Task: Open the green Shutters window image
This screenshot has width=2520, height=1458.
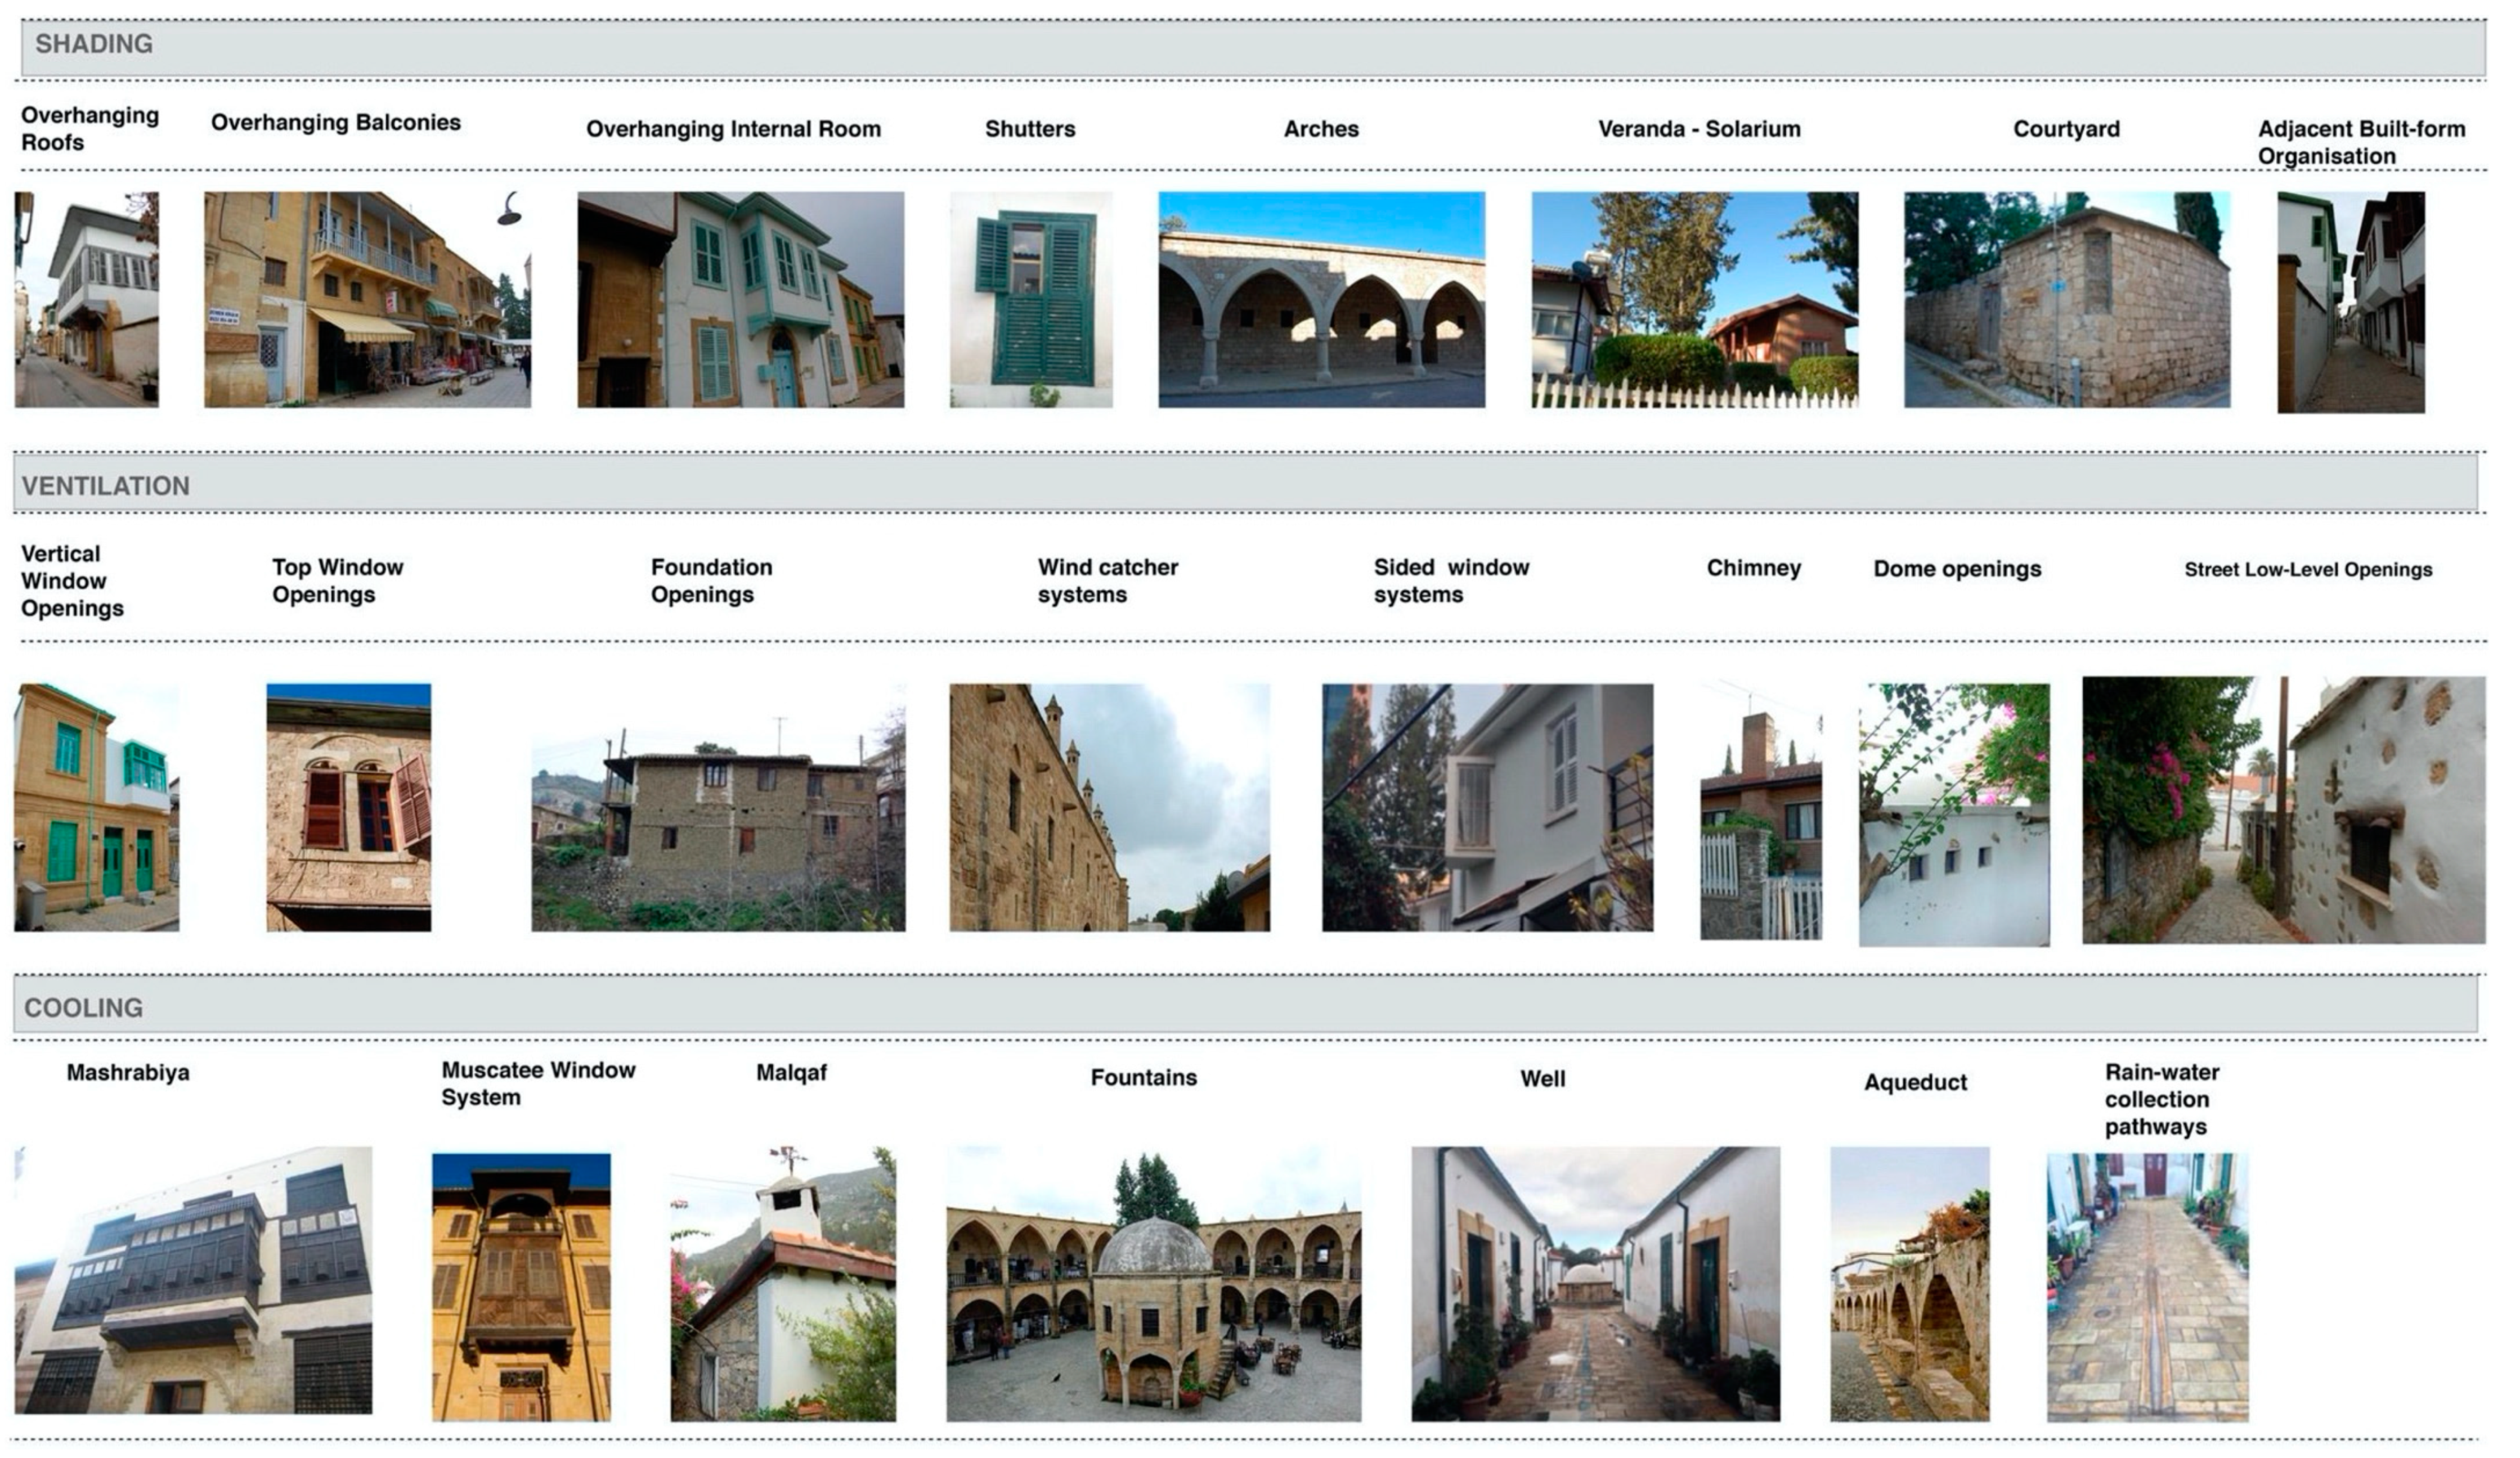Action: tap(1031, 300)
